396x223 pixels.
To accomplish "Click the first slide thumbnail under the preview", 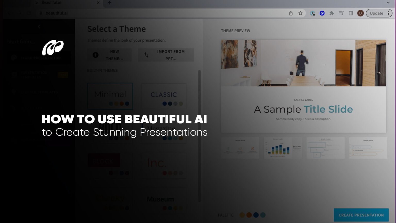I will click(240, 148).
